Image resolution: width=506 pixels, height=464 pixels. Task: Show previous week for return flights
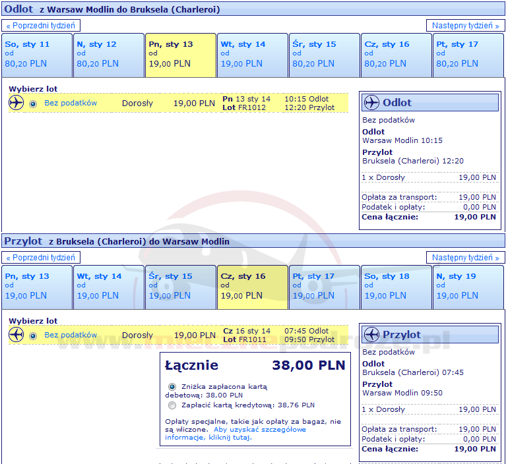pos(42,258)
